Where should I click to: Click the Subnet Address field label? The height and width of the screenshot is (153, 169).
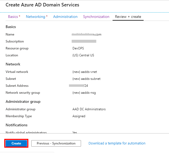(x=17, y=86)
